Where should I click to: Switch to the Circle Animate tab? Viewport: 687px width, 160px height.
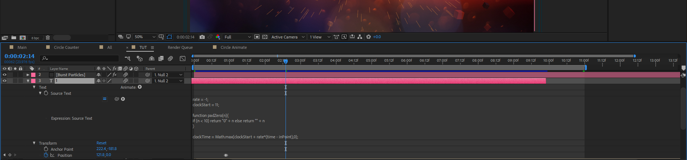234,47
